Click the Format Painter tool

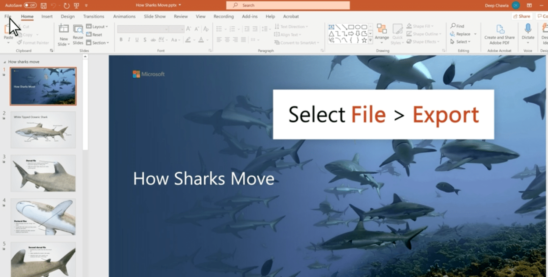(33, 43)
